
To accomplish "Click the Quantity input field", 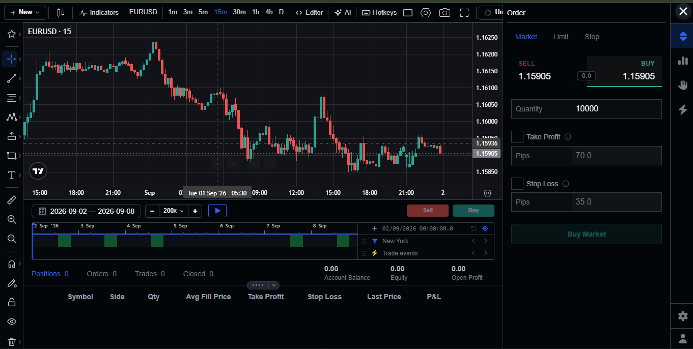I will point(587,109).
